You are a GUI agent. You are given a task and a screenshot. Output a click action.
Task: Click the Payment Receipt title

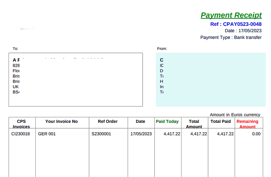[231, 15]
